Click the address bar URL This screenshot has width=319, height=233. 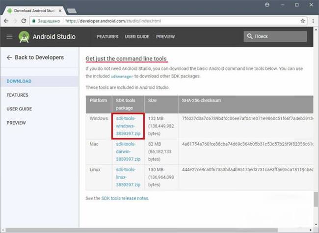(113, 21)
